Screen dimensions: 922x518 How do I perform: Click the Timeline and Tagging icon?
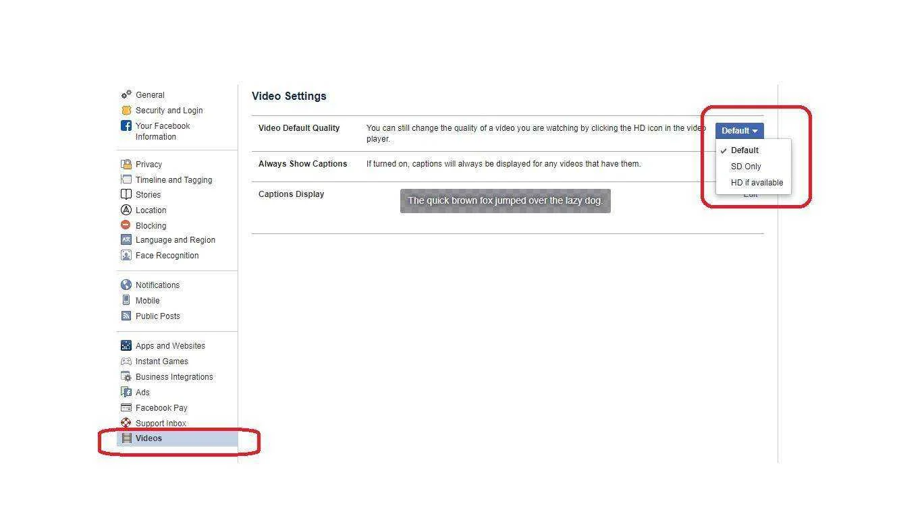(x=126, y=179)
